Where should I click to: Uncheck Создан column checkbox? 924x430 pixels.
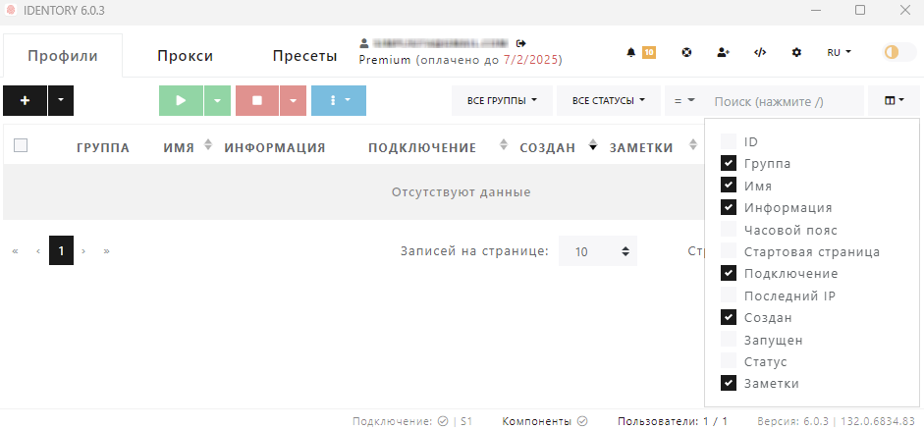coord(729,317)
